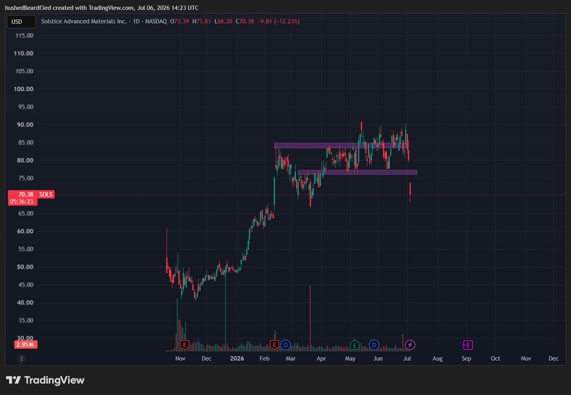
Task: Click the Aug label on time axis
Action: (437, 358)
